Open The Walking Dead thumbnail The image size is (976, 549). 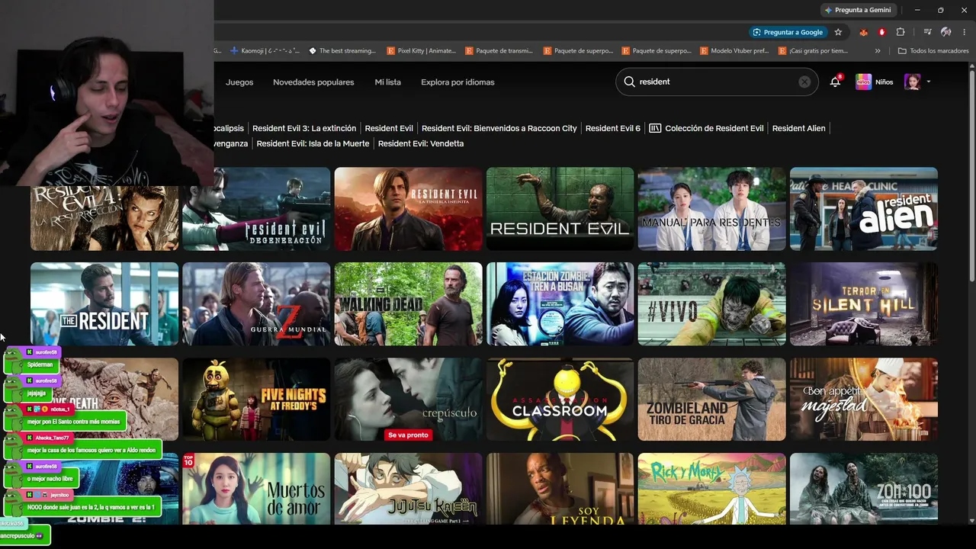408,304
